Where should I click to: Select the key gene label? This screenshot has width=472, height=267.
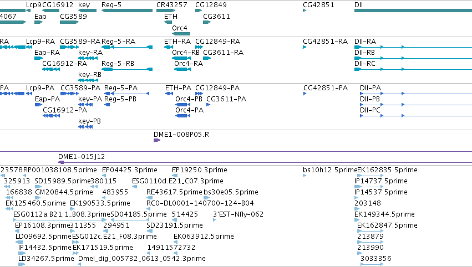[x=84, y=5]
